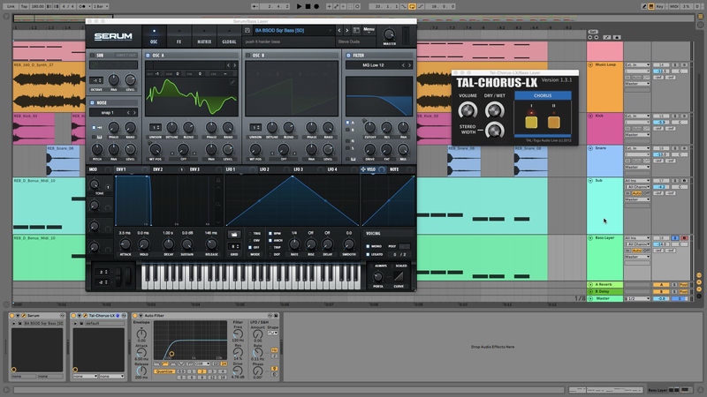Switch to the Serum MATRIX tab

pos(204,37)
